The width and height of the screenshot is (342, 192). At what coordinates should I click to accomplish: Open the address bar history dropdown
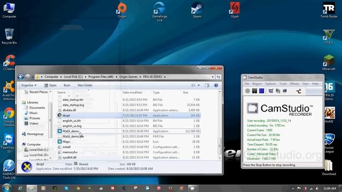click(213, 77)
